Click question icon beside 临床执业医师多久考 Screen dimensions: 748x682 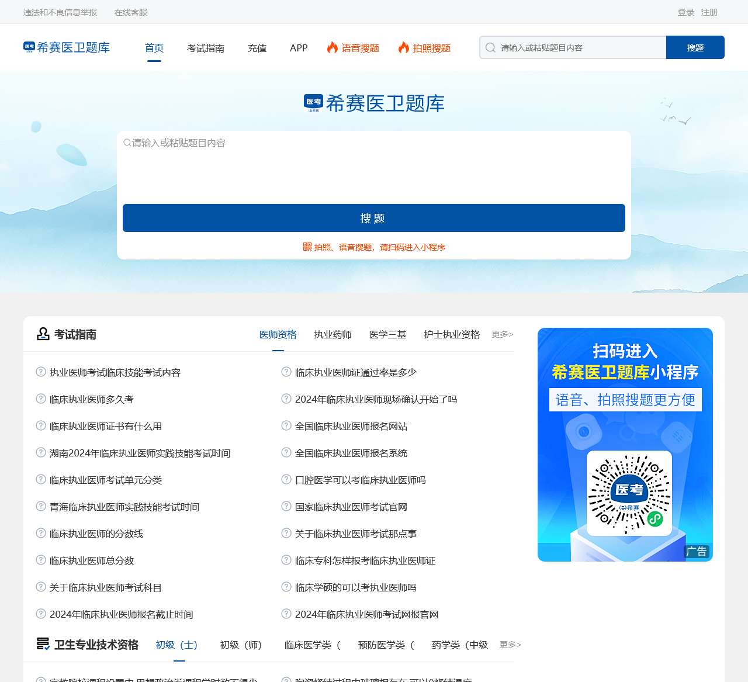coord(41,399)
